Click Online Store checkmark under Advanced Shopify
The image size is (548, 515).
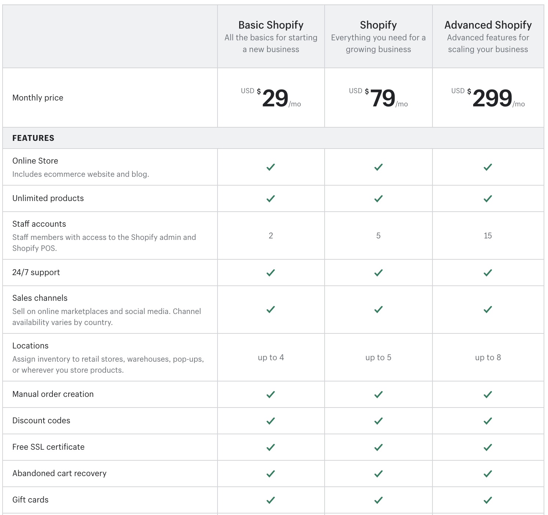[487, 167]
